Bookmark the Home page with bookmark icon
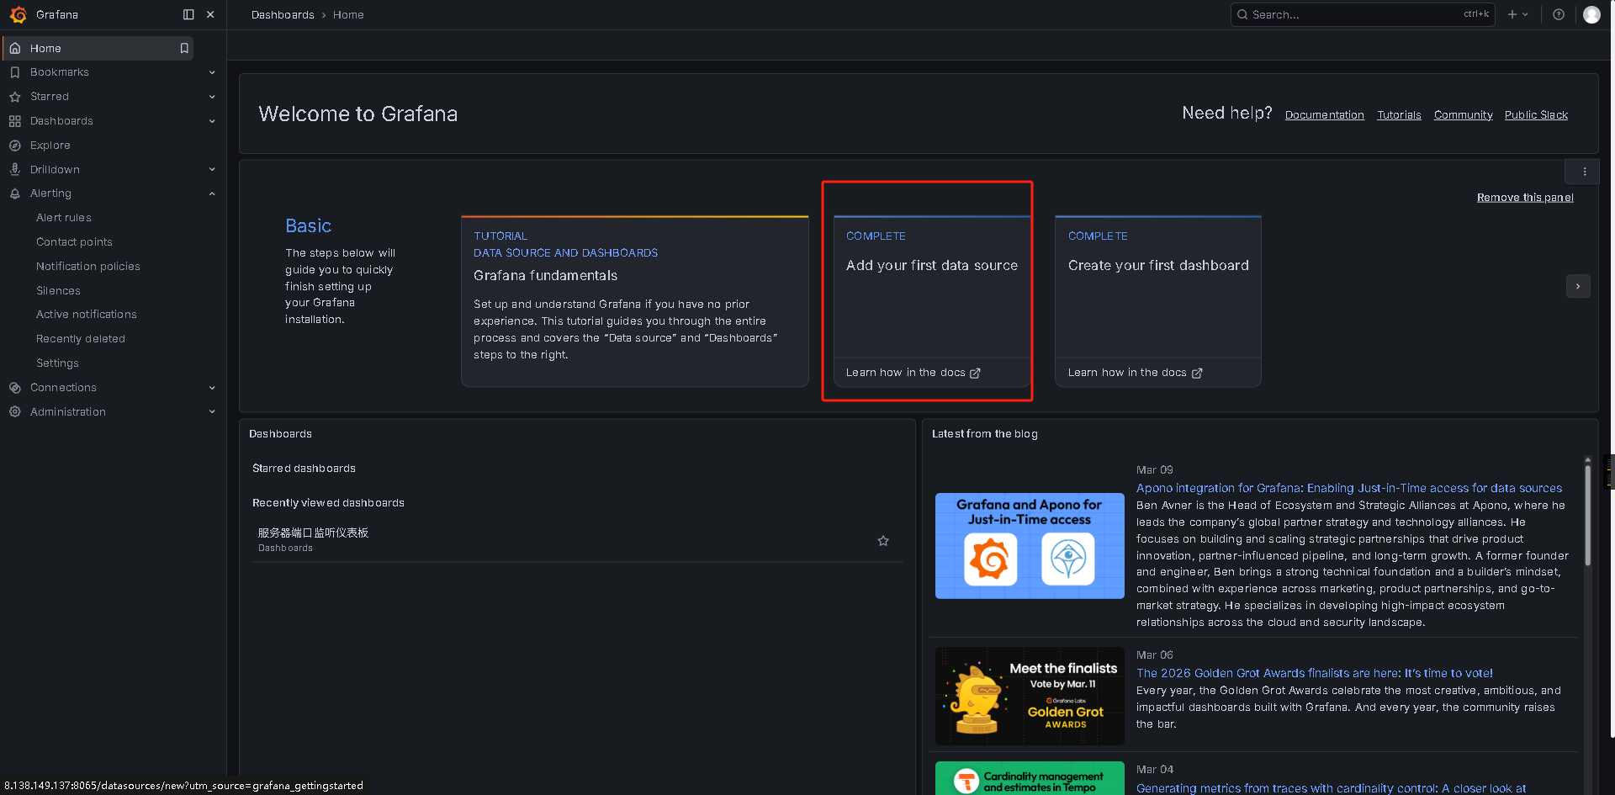This screenshot has width=1615, height=795. [184, 48]
